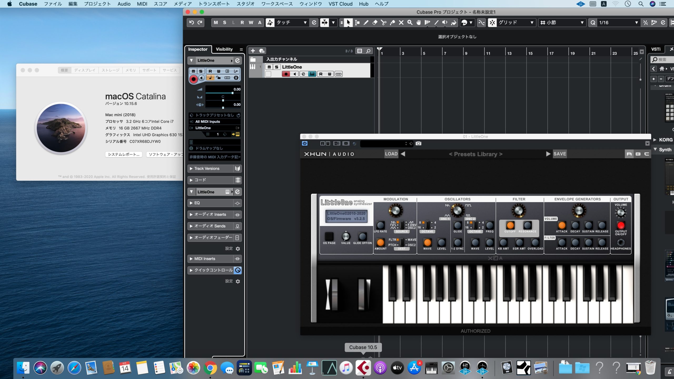
Task: Click システムレポート button in About This Mac
Action: tap(124, 154)
